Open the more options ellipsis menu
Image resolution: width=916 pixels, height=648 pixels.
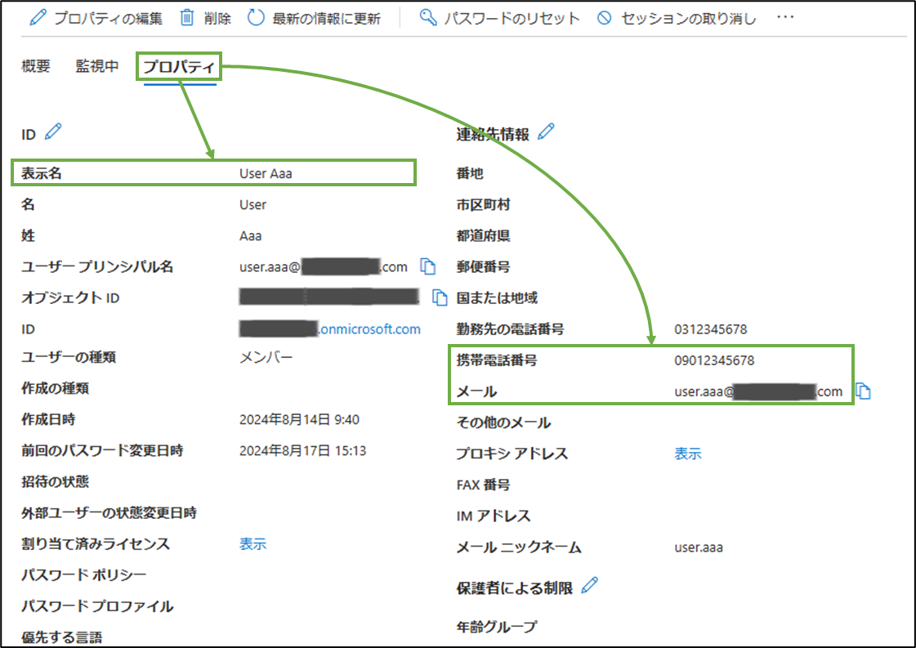tap(785, 17)
